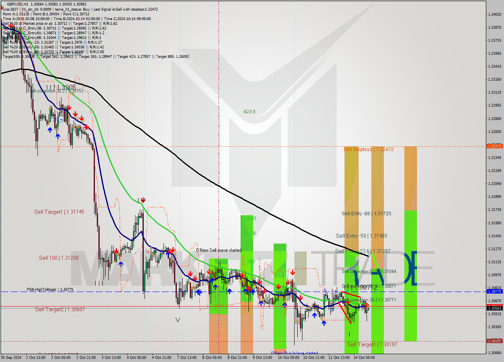The image size is (504, 362).
Task: Select the green 'Target2' bar label
Action: (x=248, y=218)
